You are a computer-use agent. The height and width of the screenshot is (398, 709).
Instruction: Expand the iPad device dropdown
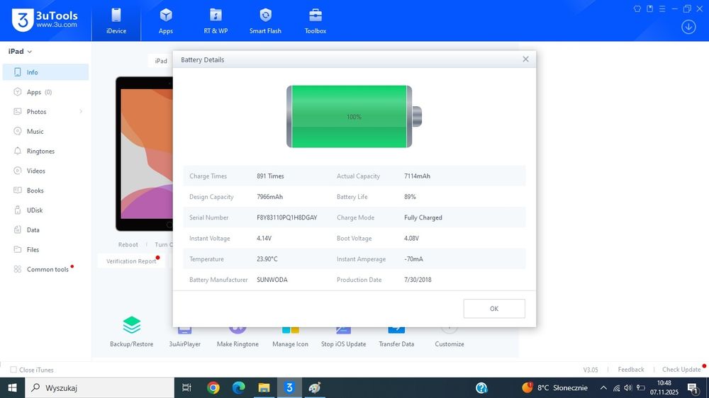click(20, 52)
